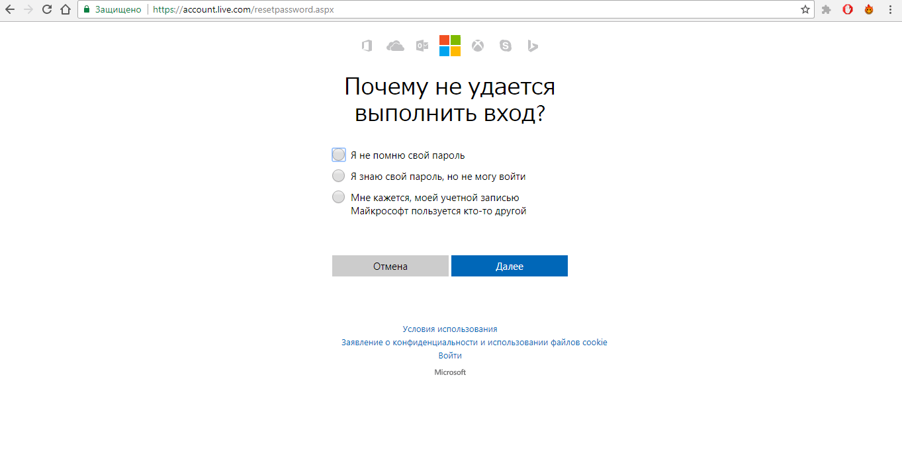Select radio for someone else using account
This screenshot has width=902, height=457.
tap(339, 197)
